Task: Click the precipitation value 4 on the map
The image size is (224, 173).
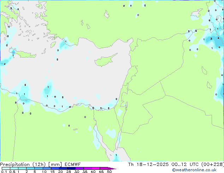Action: pos(218,38)
